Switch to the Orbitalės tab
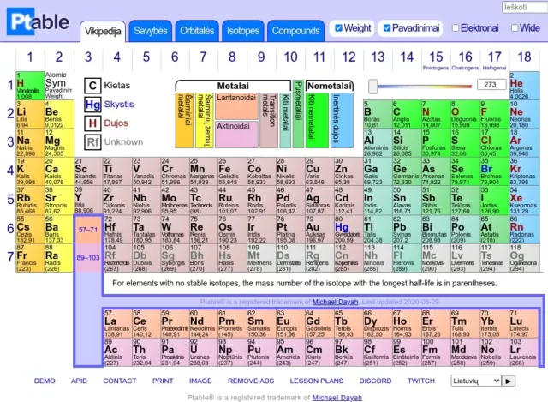Image resolution: width=548 pixels, height=402 pixels. point(197,30)
